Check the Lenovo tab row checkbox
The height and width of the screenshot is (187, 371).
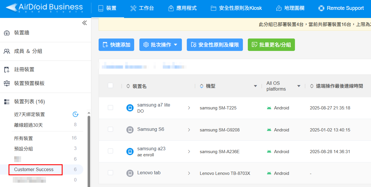110,173
